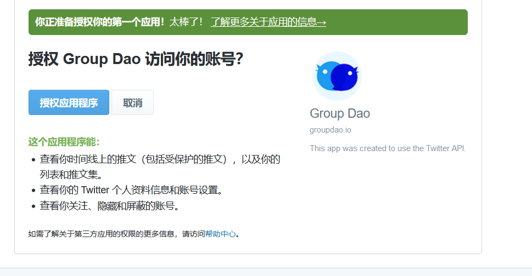
Task: Click the 授权应用程序 authorize button
Action: click(69, 102)
